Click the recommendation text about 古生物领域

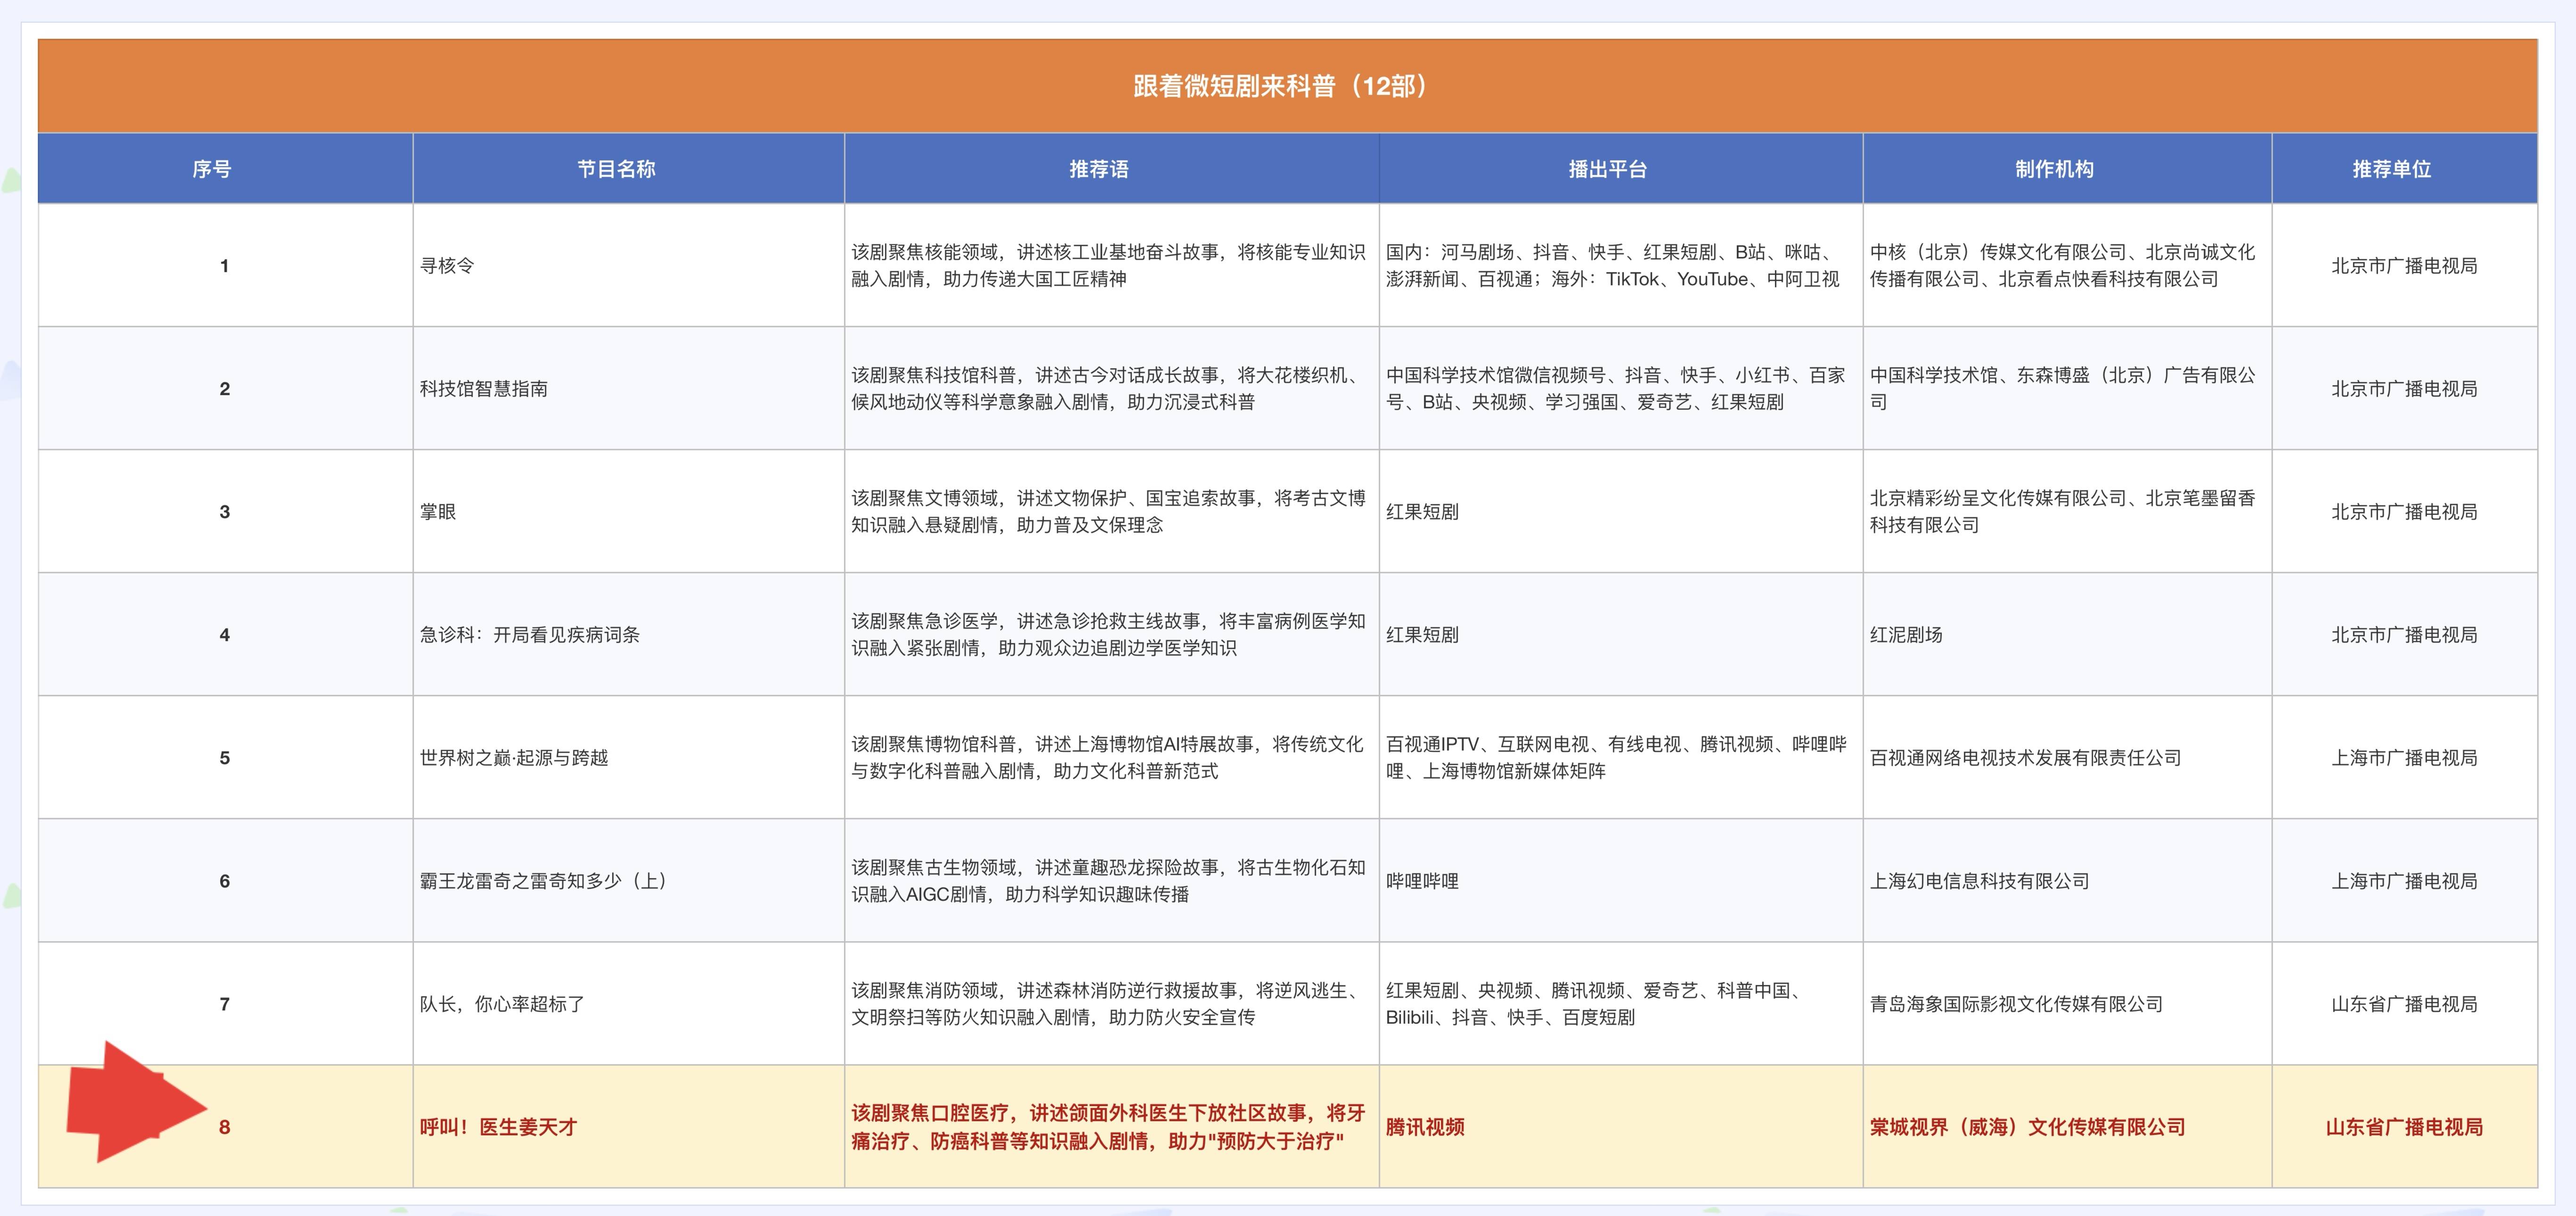[x=1108, y=881]
